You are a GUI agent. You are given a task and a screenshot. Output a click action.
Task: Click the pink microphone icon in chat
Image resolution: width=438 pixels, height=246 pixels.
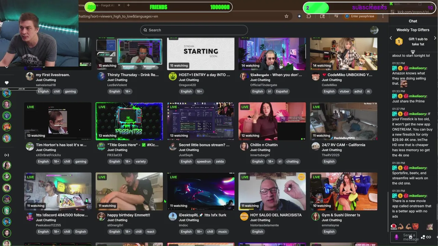tap(396, 237)
